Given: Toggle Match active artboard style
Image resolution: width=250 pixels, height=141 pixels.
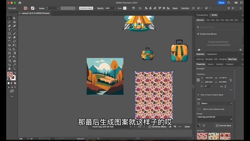Looking at the screenshot, I should [x=199, y=109].
